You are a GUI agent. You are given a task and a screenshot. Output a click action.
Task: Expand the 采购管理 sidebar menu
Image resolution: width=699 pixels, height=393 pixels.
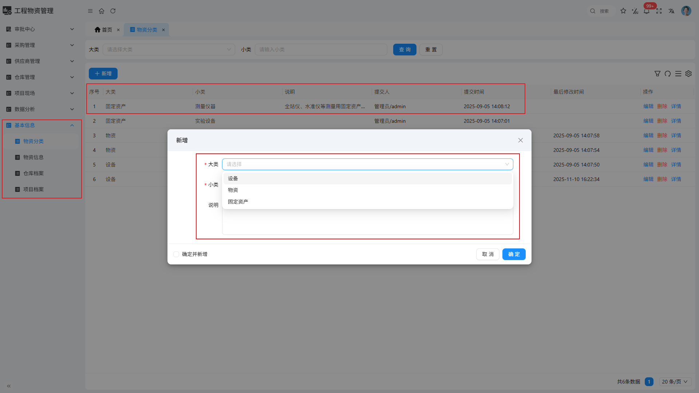40,45
